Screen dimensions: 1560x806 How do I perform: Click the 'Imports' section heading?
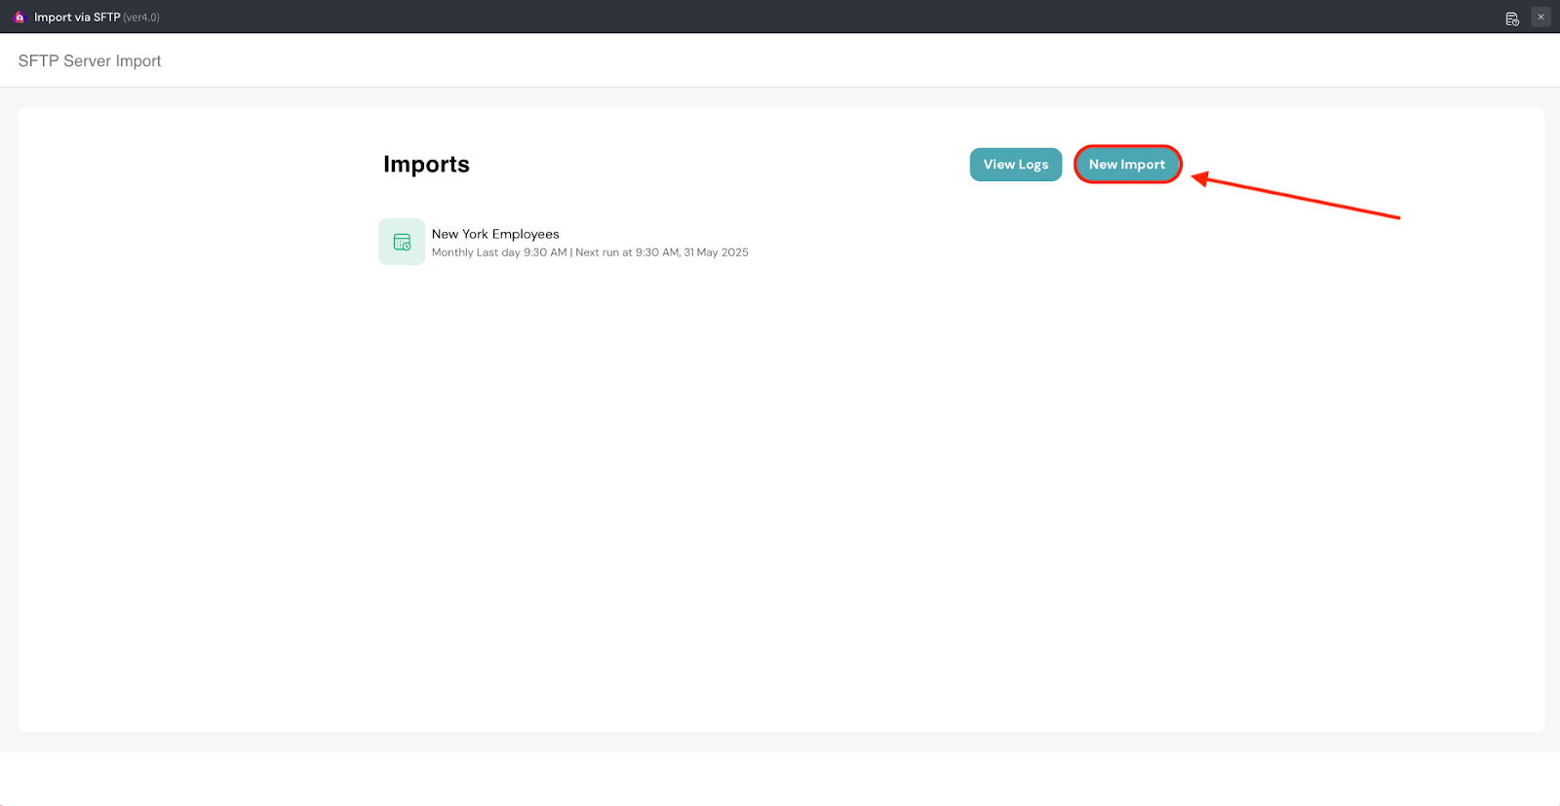[x=426, y=165]
